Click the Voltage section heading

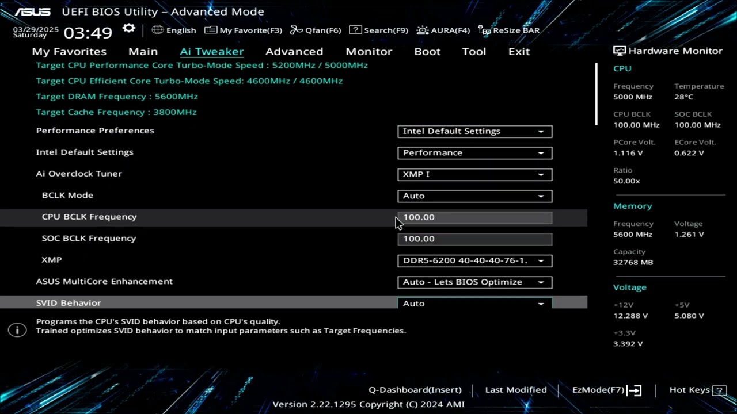pyautogui.click(x=630, y=287)
